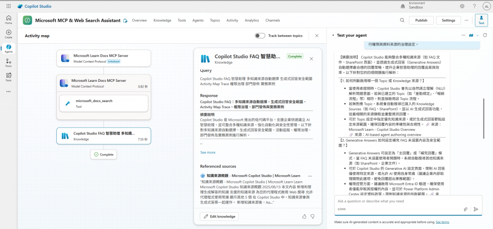
Task: Click the Complete badge in the details card
Action: [x=295, y=57]
